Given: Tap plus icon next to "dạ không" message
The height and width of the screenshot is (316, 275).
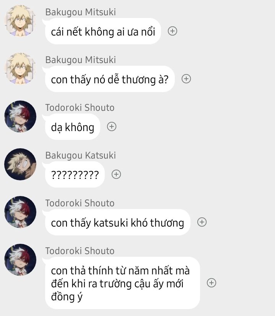Looking at the screenshot, I should click(112, 126).
